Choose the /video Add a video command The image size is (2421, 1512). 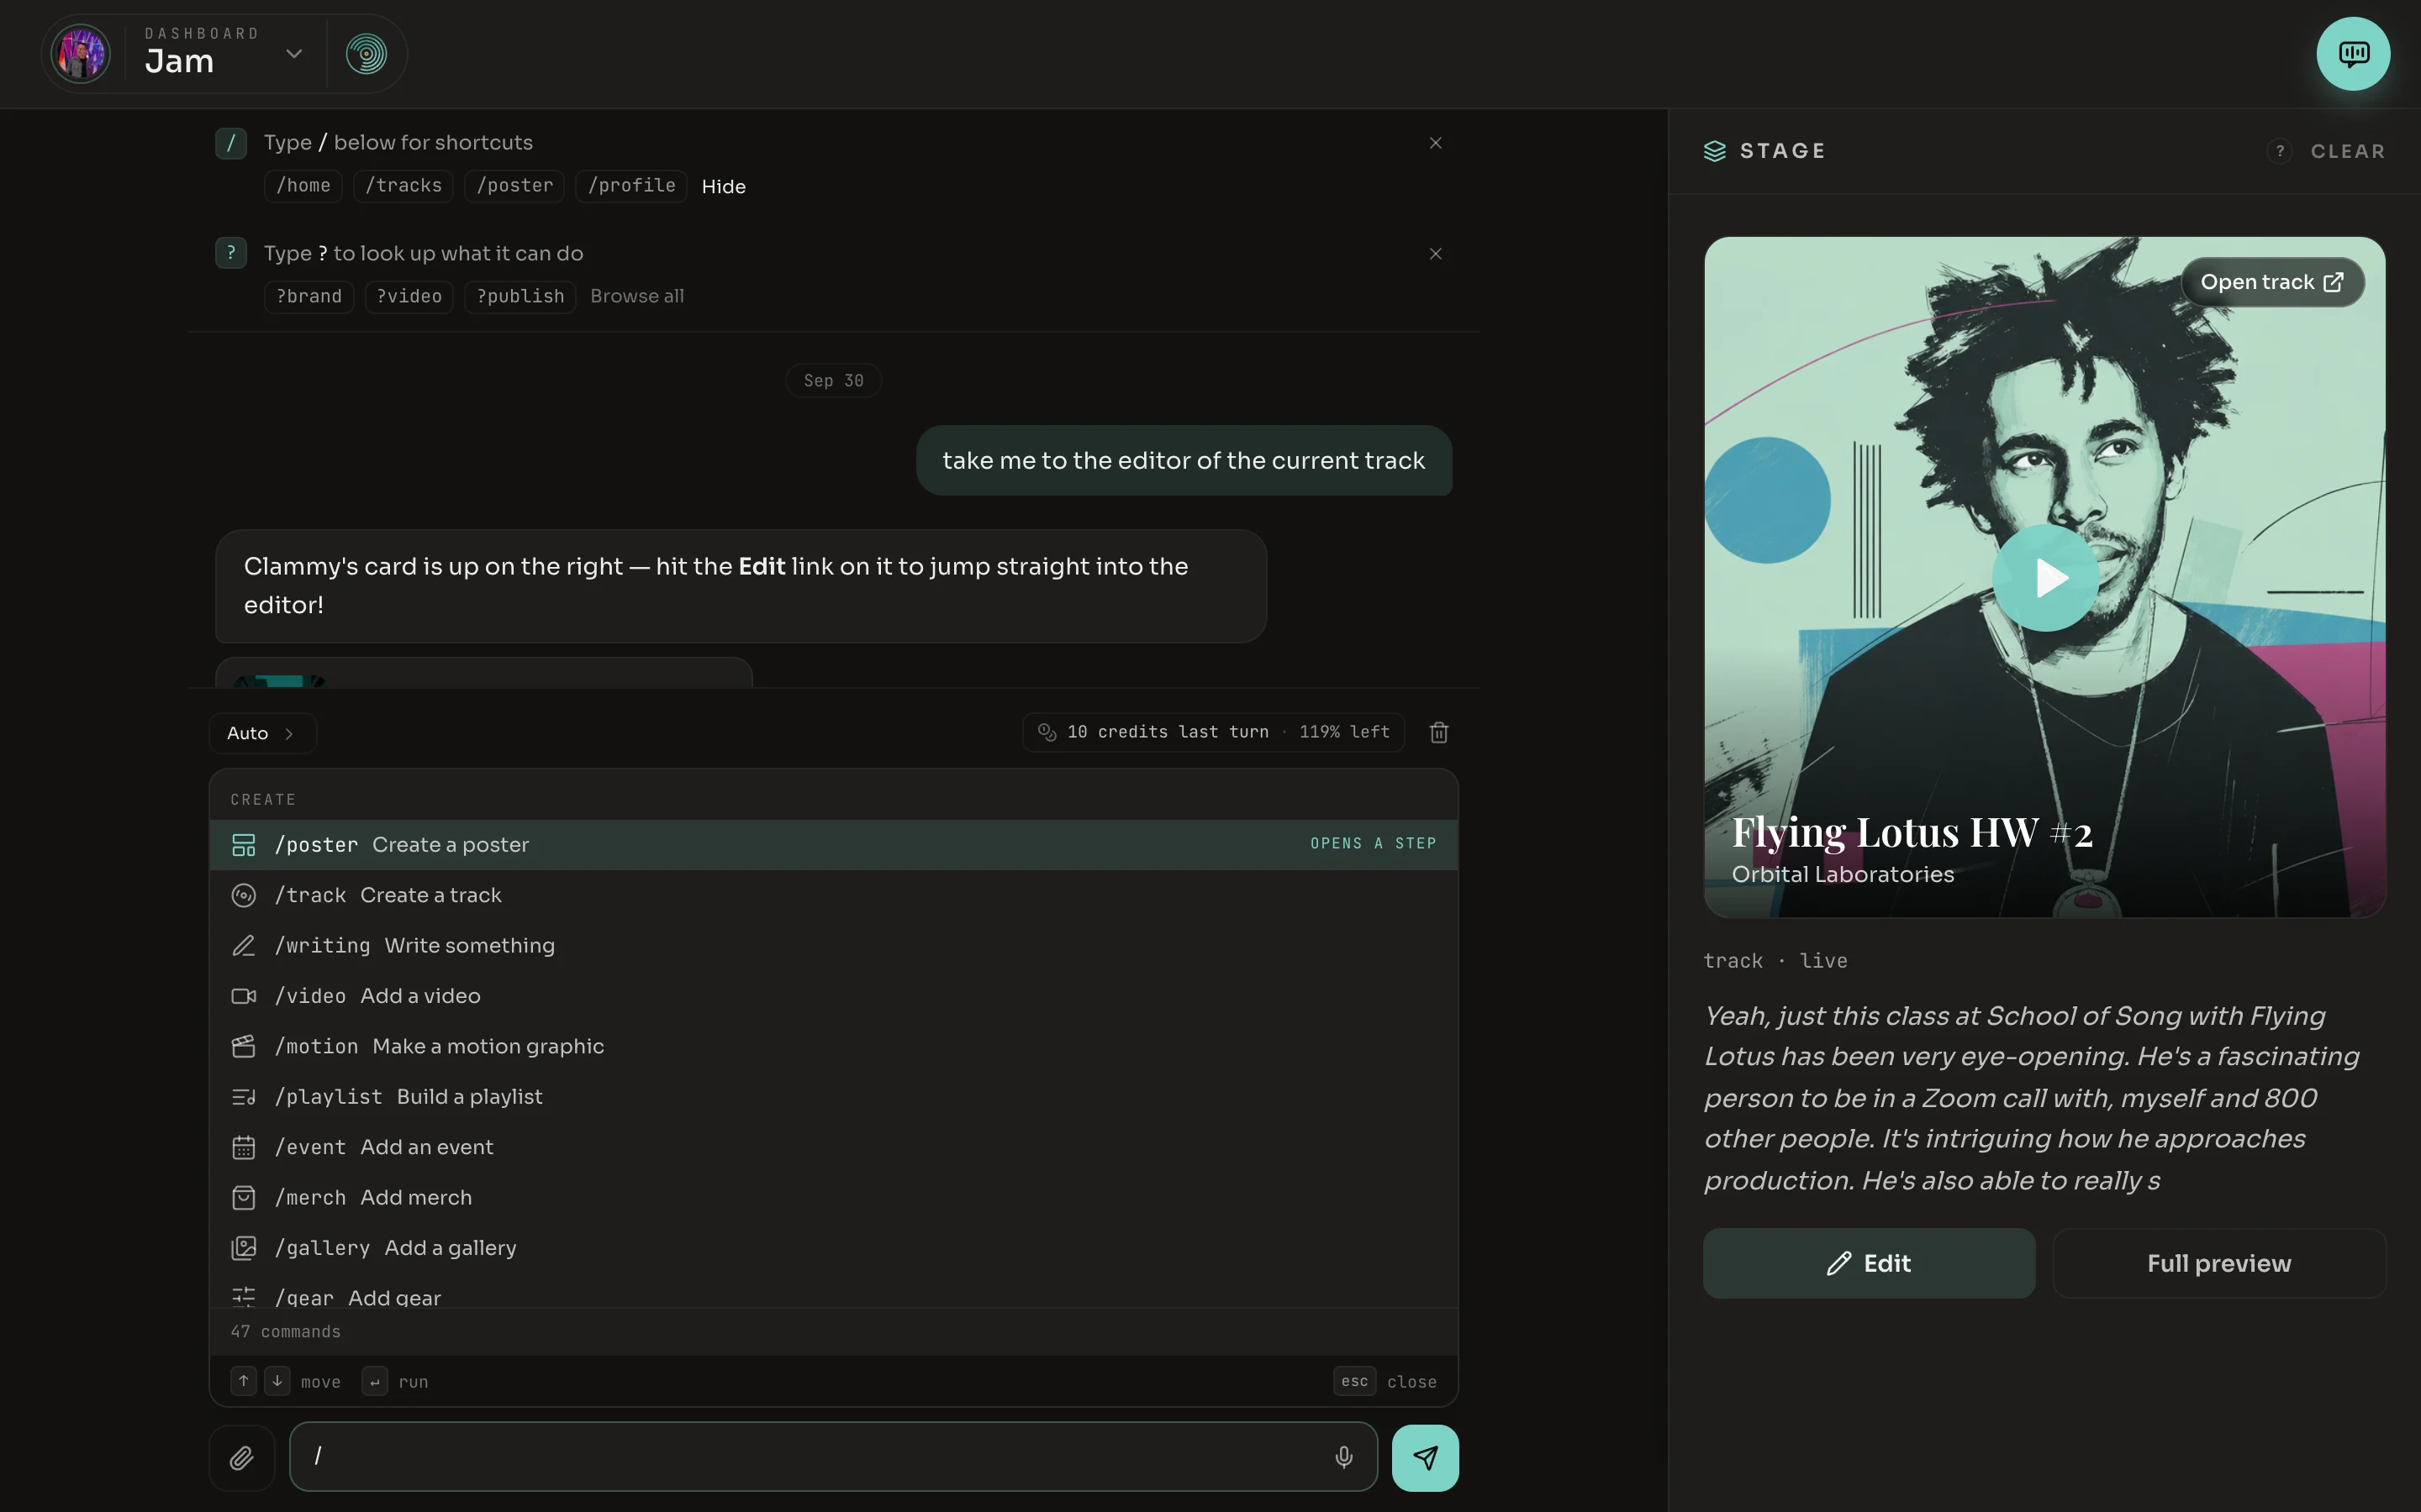(833, 996)
